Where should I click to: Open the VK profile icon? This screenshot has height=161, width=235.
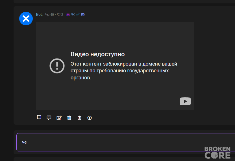pyautogui.click(x=73, y=14)
